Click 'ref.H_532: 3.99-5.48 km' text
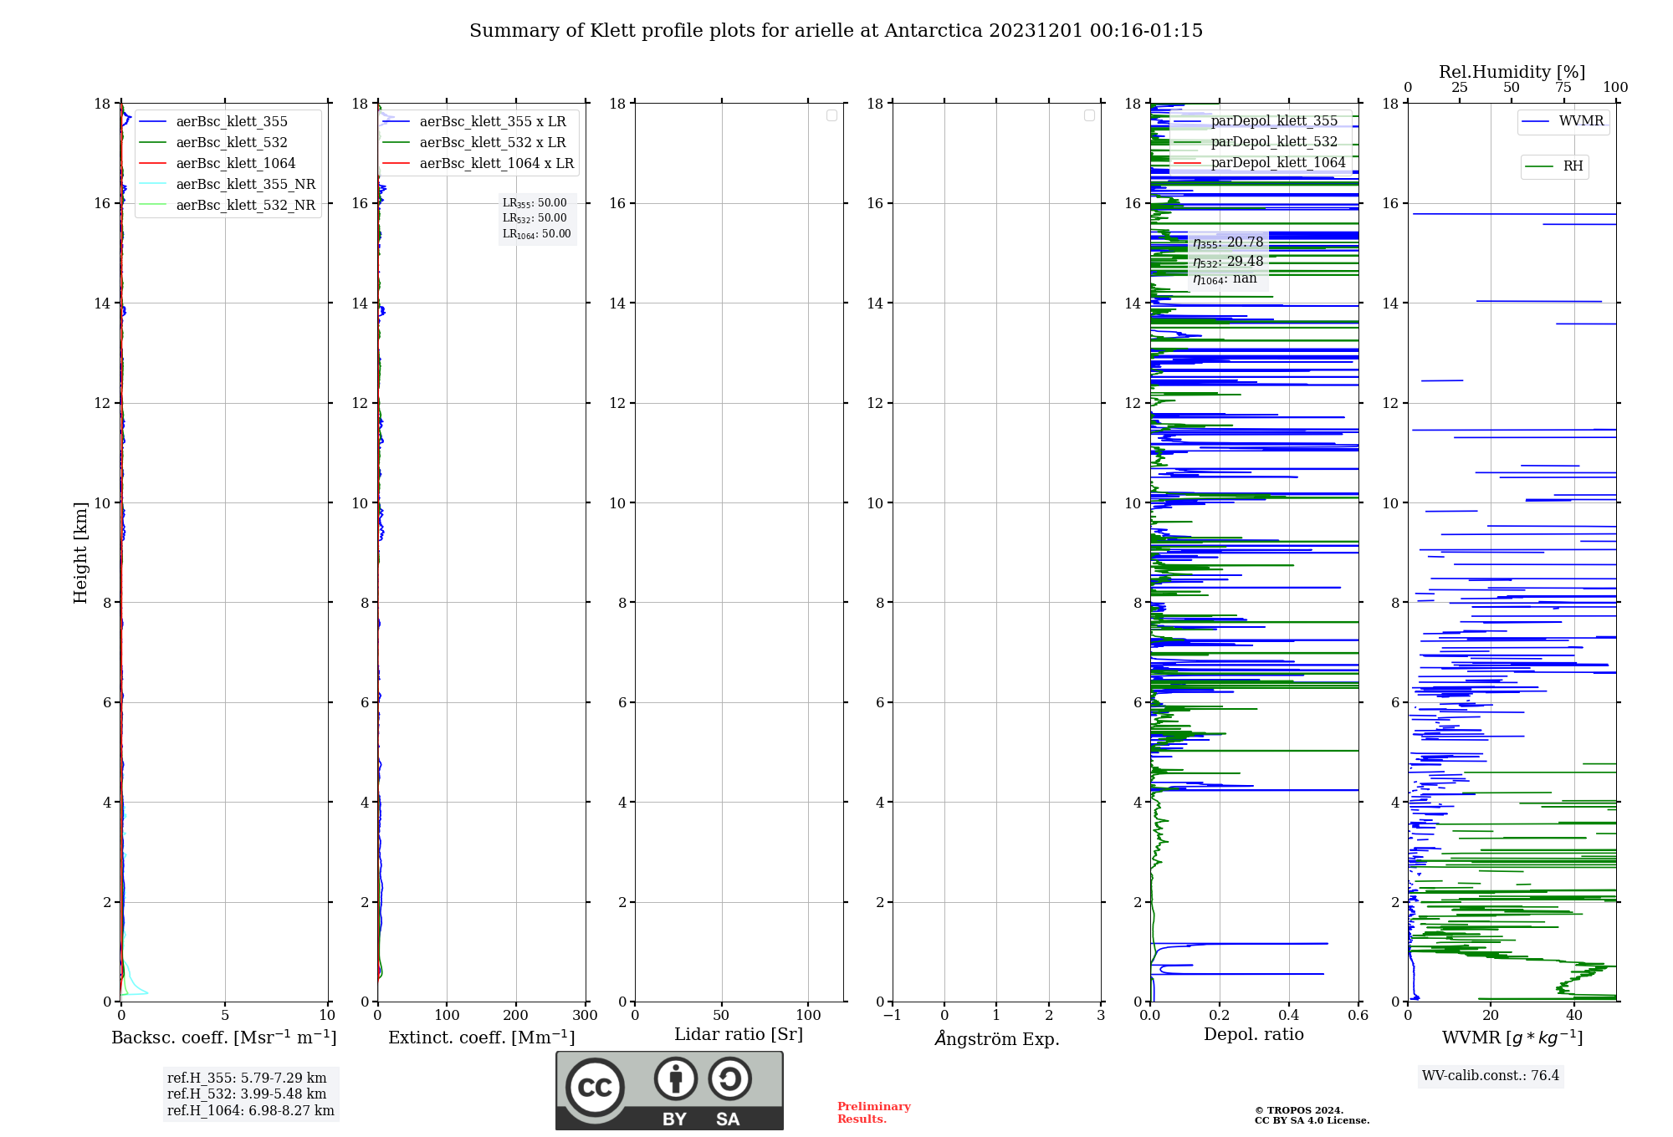1673x1137 pixels. 247,1094
